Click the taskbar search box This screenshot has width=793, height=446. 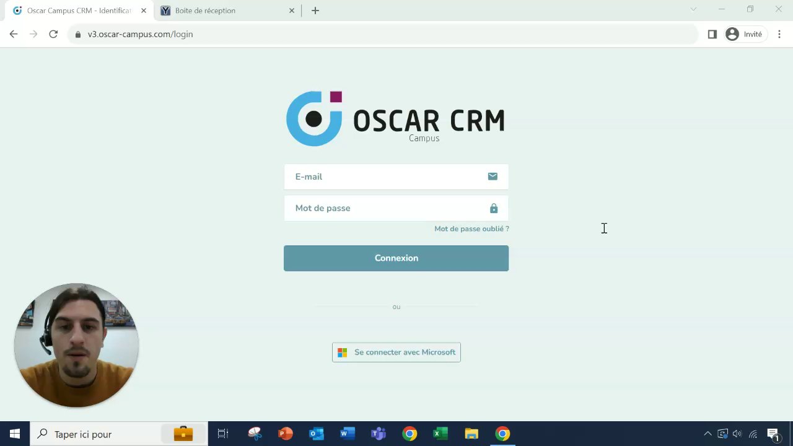(x=119, y=434)
